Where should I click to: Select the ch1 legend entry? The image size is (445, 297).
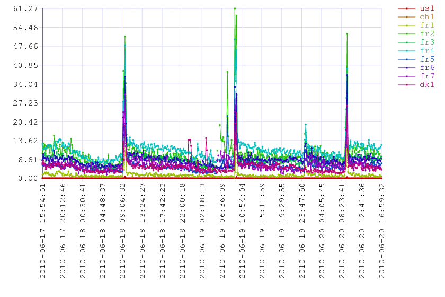point(416,17)
